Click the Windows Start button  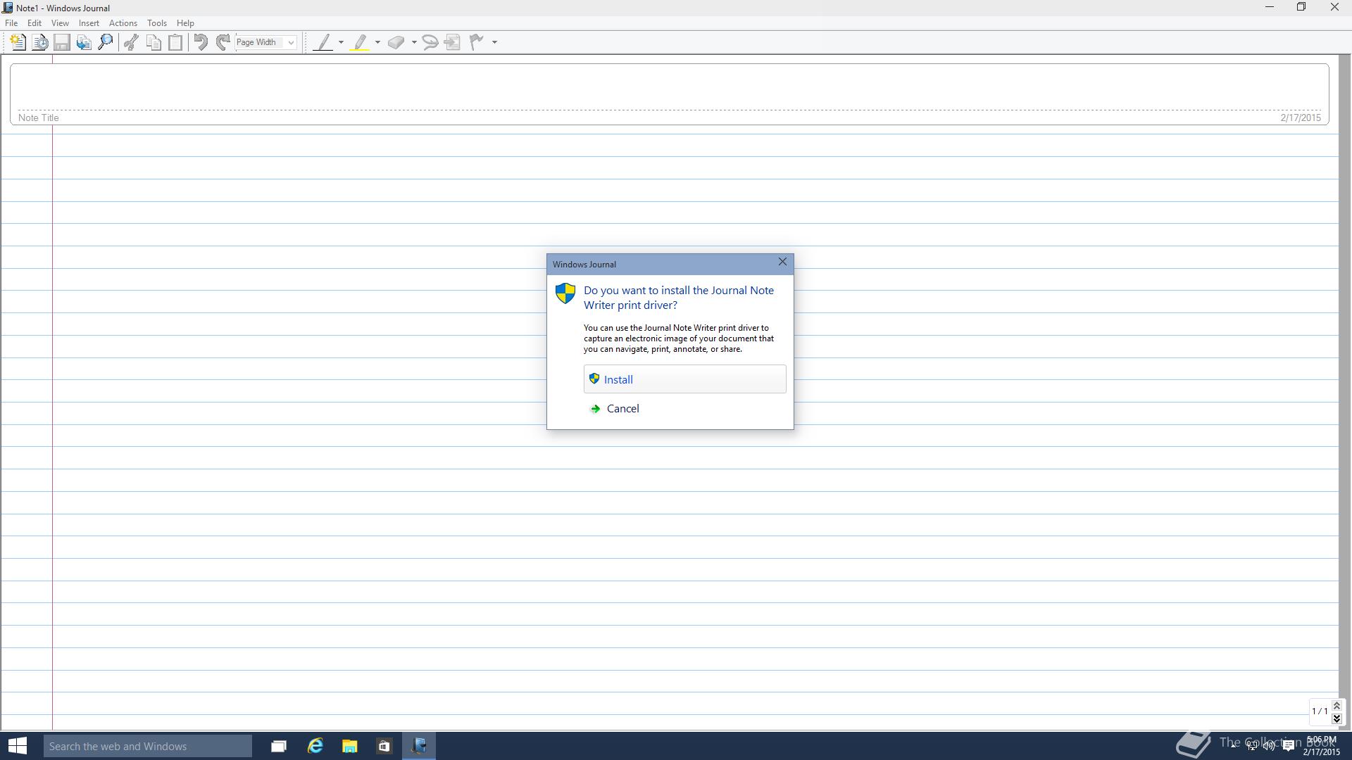(17, 746)
